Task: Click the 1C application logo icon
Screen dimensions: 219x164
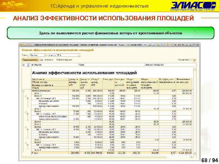Action: (21, 45)
